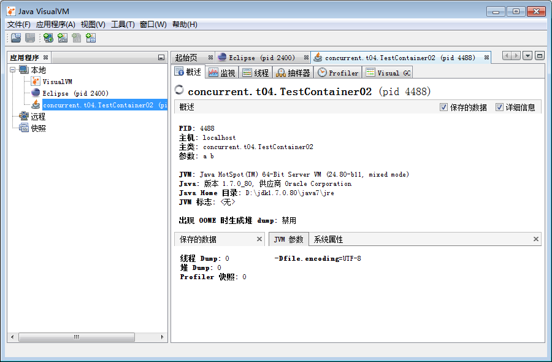Screen dimensions: 552x362
Task: Click the 线程 Dump: 0 entry
Action: tap(204, 258)
